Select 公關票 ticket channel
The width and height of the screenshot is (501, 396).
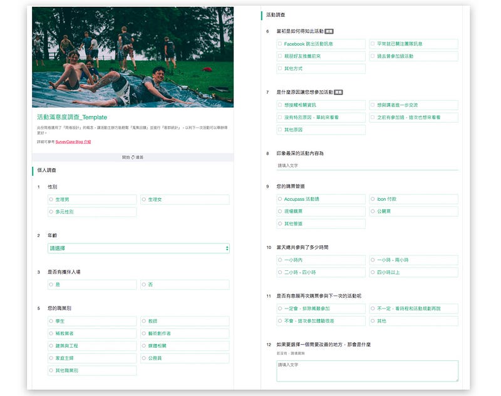click(x=413, y=211)
